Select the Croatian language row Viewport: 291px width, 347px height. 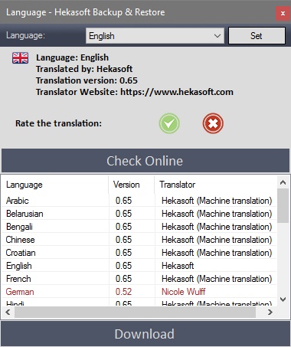(x=139, y=253)
